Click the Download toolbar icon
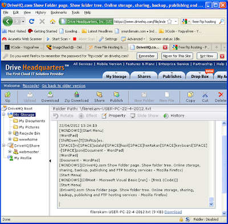This screenshot has height=224, width=228. click(x=50, y=97)
